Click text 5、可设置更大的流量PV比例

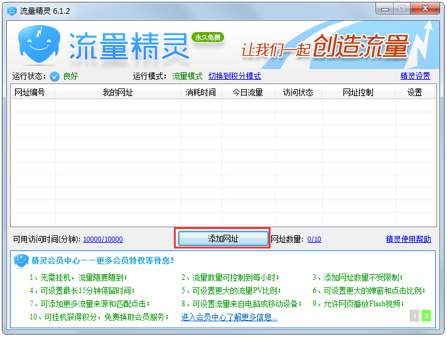click(231, 291)
